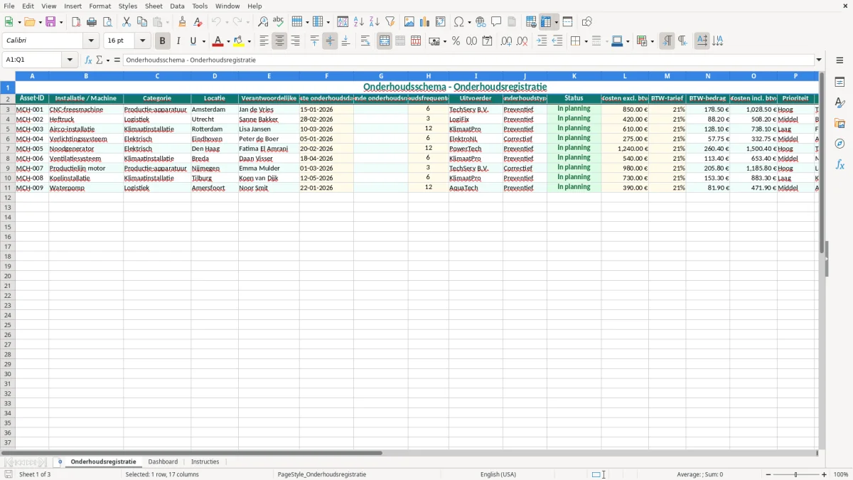Apply AutoFilter with the funnel icon

390,22
